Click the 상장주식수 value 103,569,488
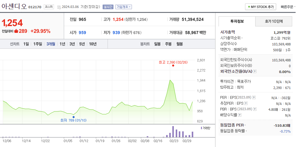This screenshot has width=303, height=147. [x=281, y=44]
